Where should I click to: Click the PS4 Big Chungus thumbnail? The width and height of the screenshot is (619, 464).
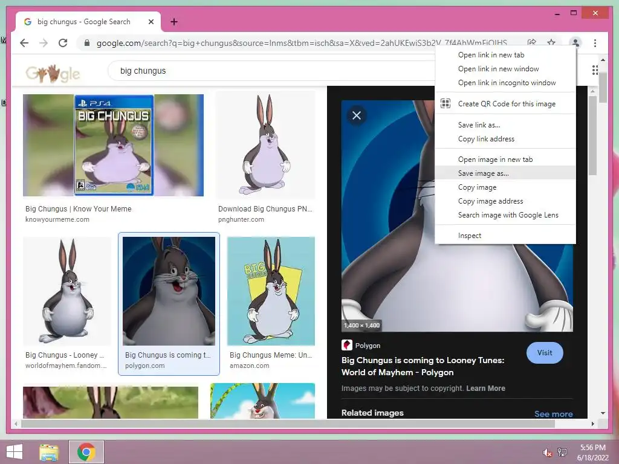(x=113, y=145)
